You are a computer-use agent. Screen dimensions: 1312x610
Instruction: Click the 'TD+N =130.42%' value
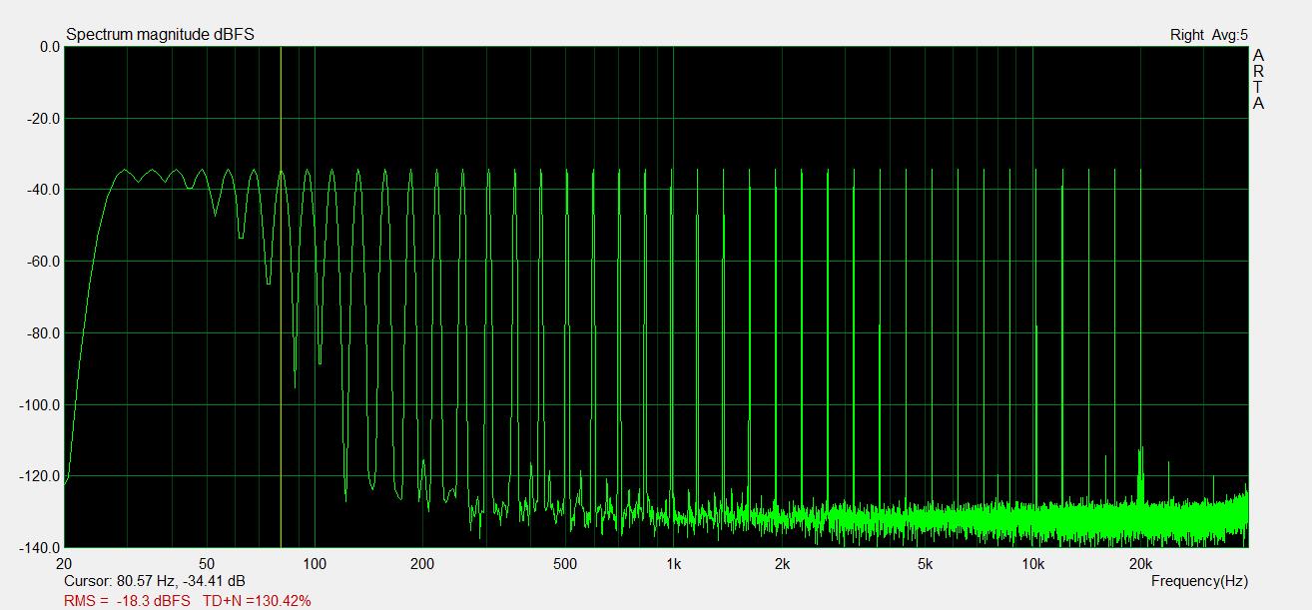coord(258,601)
